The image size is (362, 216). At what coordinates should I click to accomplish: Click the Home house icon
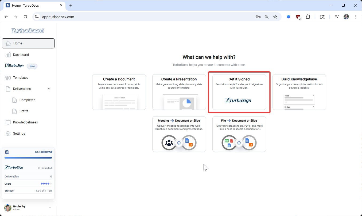8,43
